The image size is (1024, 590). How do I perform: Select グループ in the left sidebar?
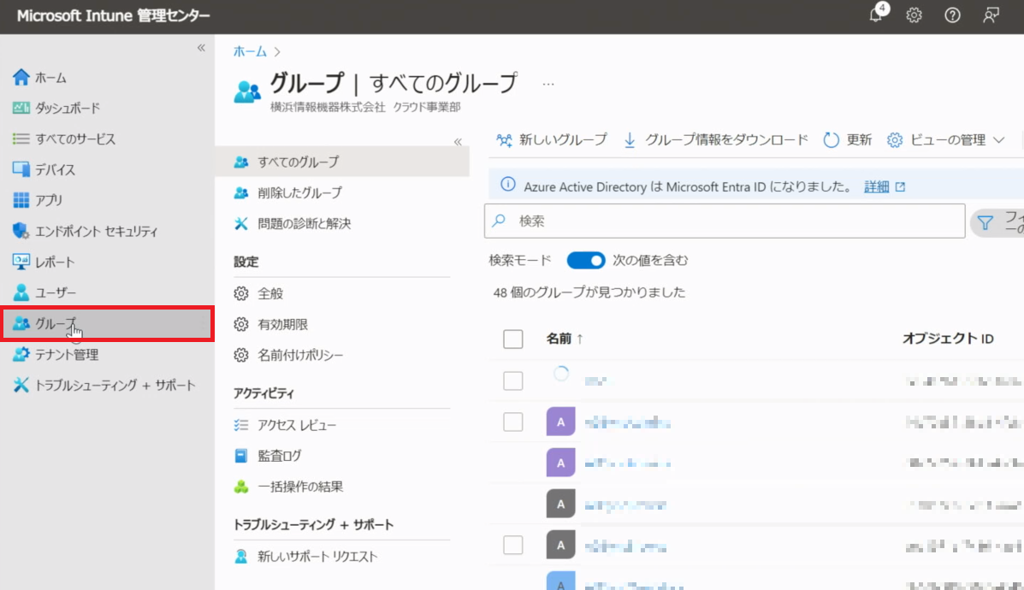[x=107, y=324]
